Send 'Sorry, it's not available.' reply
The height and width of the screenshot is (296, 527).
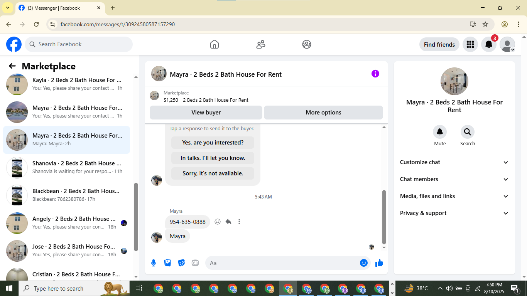[213, 173]
